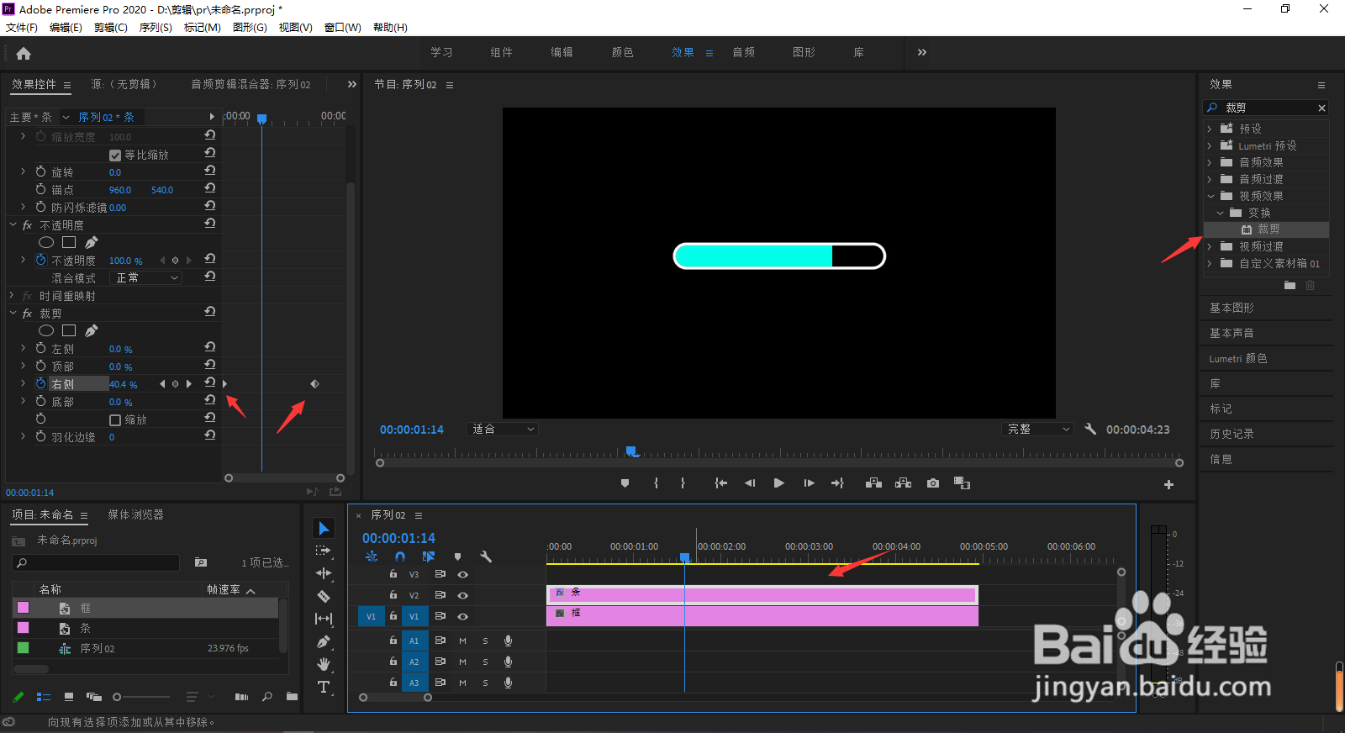Toggle animation stopwatch for Right crop
Screen dimensions: 1345x733
40,383
